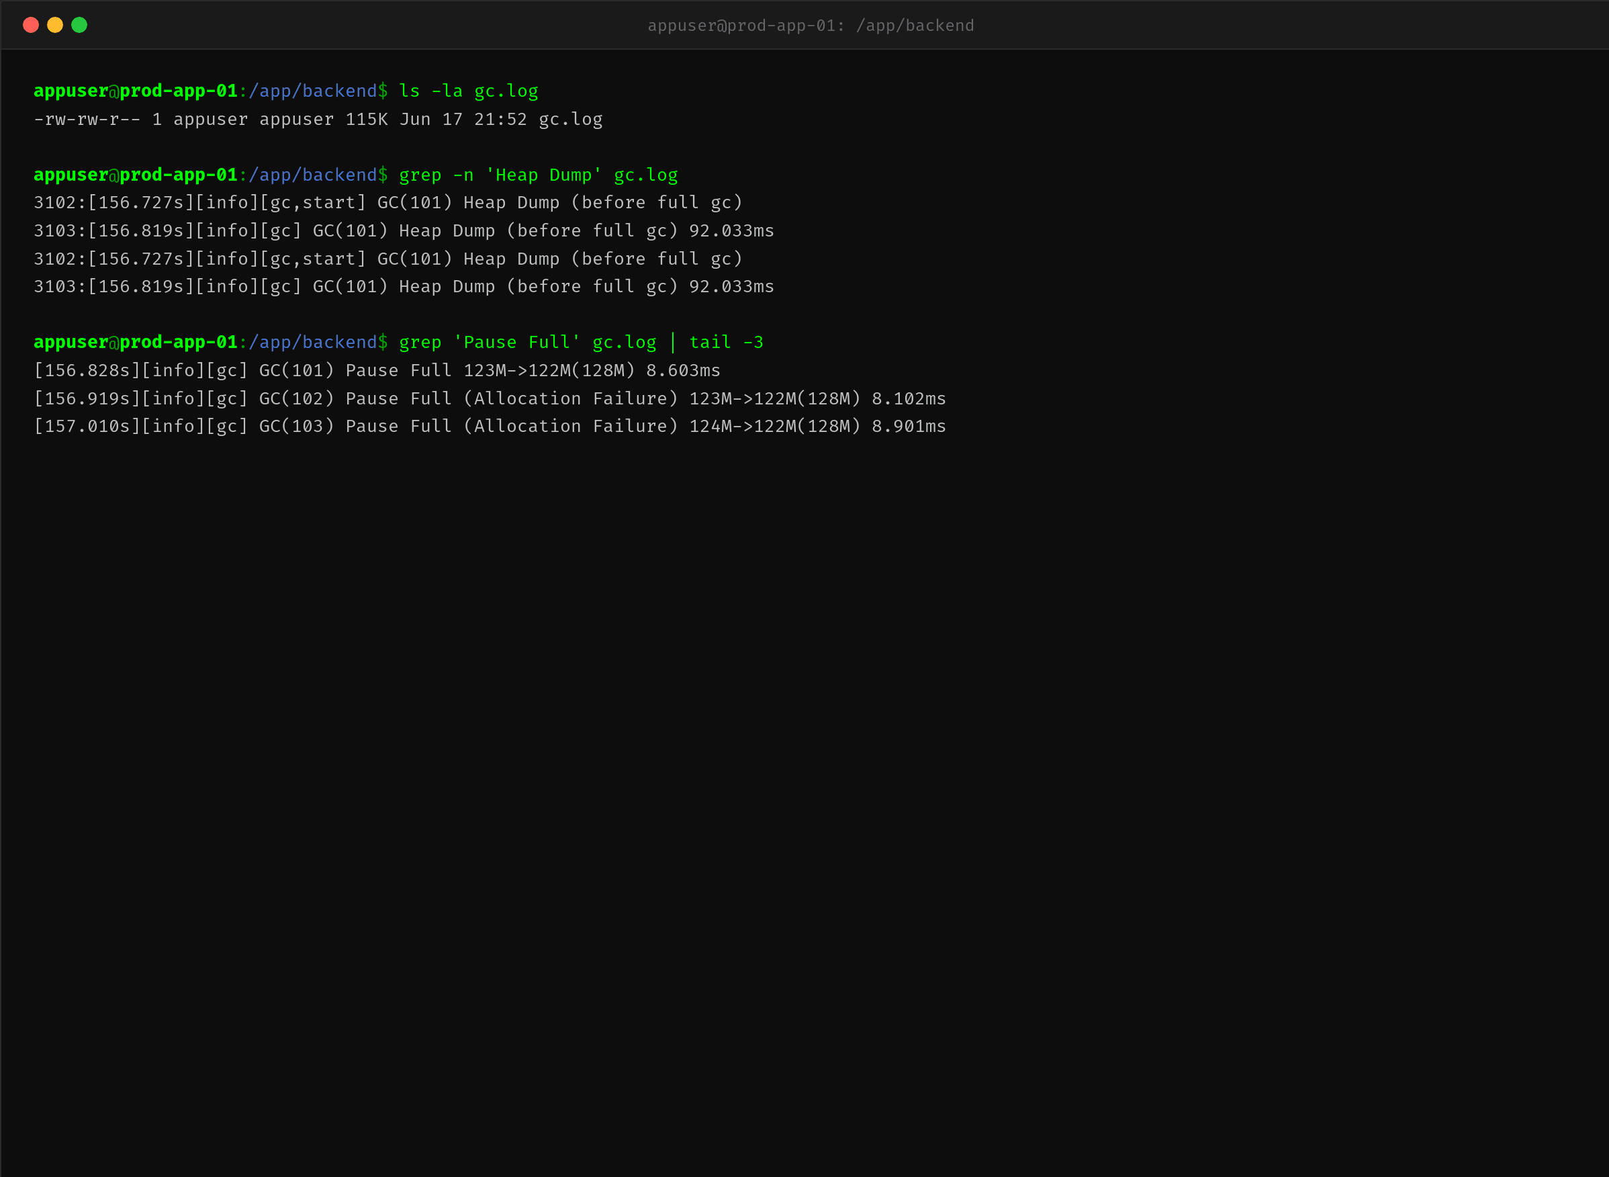This screenshot has height=1177, width=1609.
Task: Click the grep 'Pause Full' tail -3 command
Action: coord(581,343)
